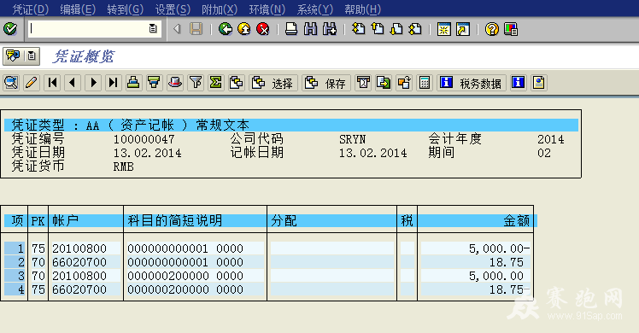Screen dimensions: 639x333
Task: Click the Sort Ascending icon
Action: click(x=133, y=83)
